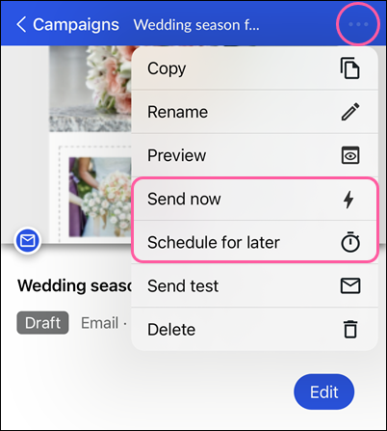387x431 pixels.
Task: Click the Wedding season header title
Action: 196,25
